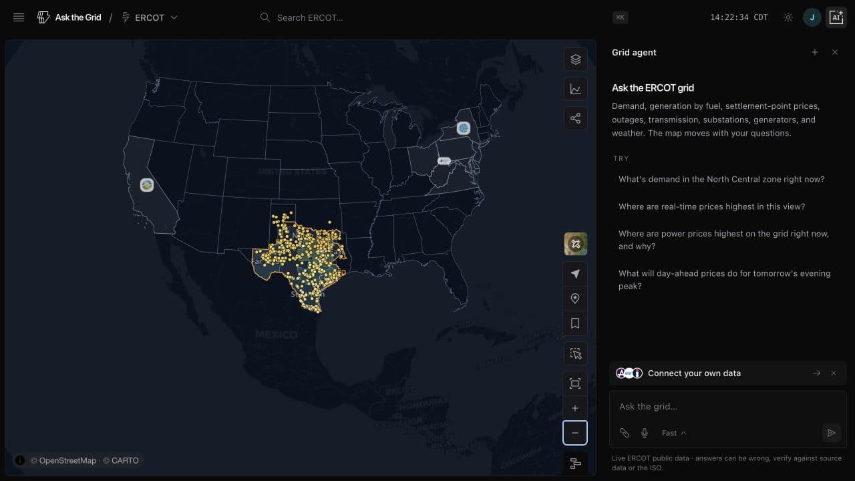Zoom out with the minus button
This screenshot has height=481, width=855.
[575, 433]
